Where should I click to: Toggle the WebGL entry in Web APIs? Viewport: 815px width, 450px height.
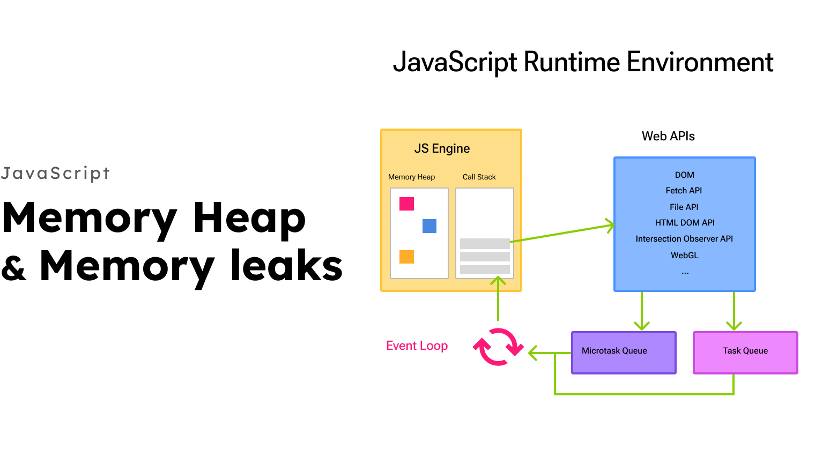(684, 256)
